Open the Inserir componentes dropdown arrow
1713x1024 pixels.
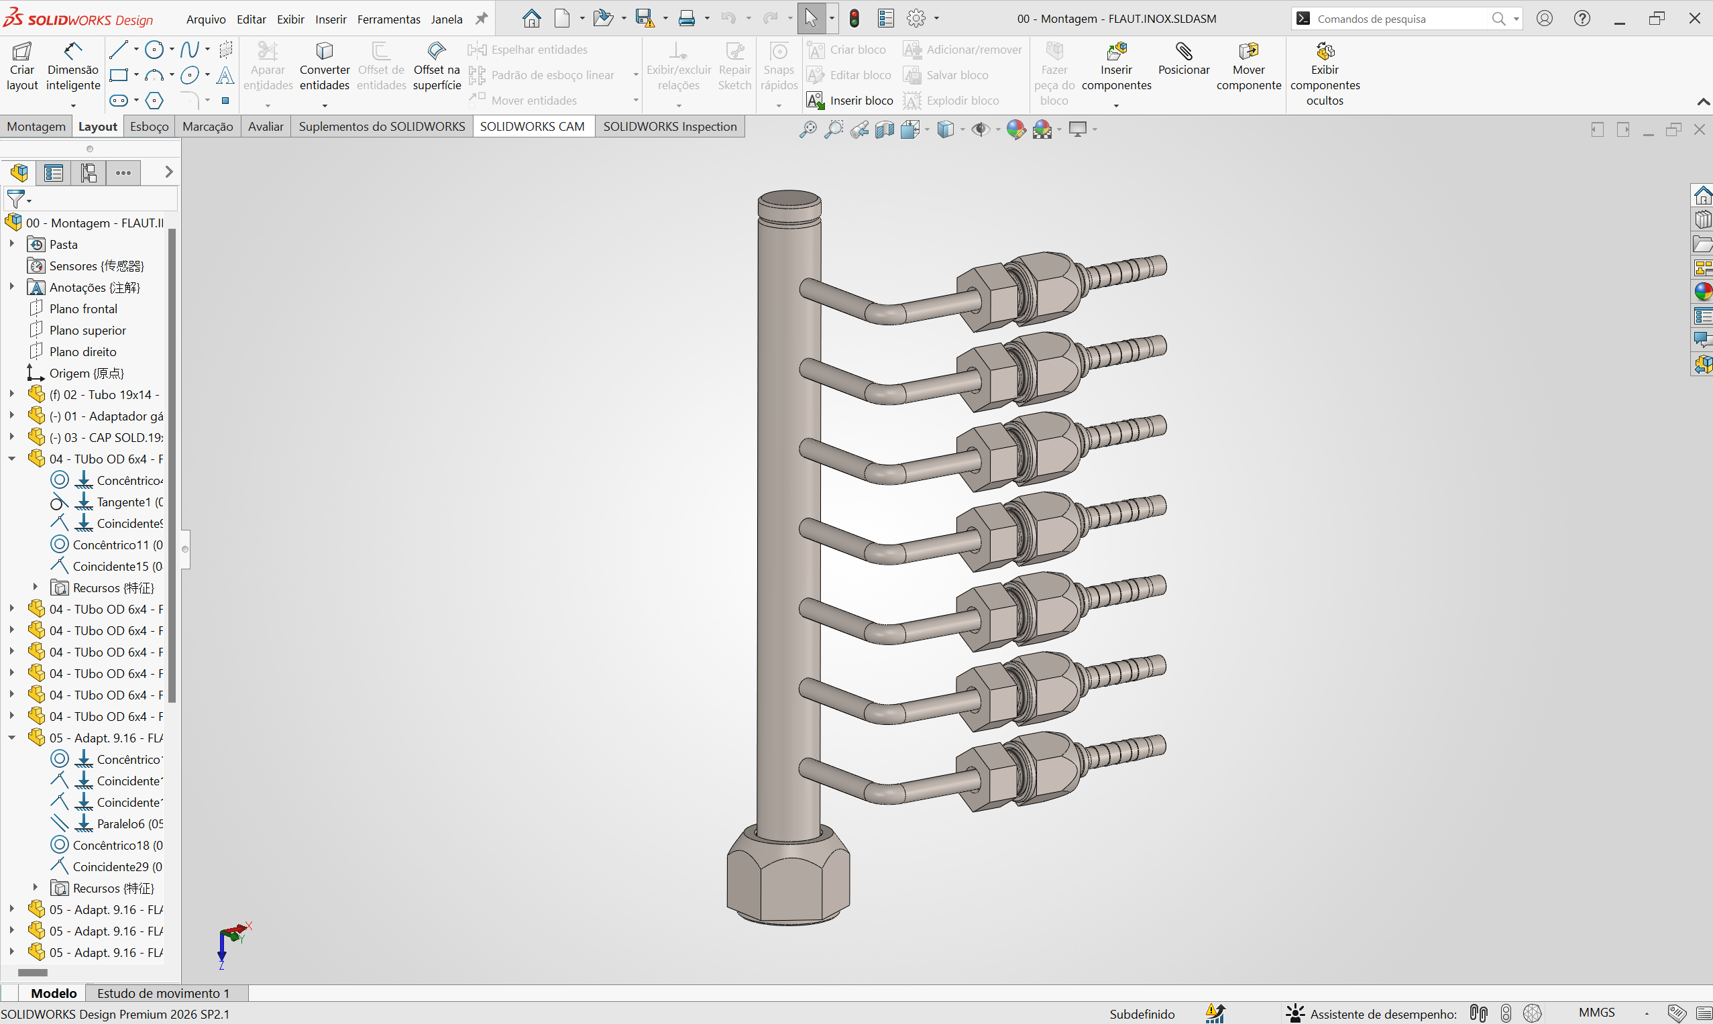pyautogui.click(x=1116, y=105)
